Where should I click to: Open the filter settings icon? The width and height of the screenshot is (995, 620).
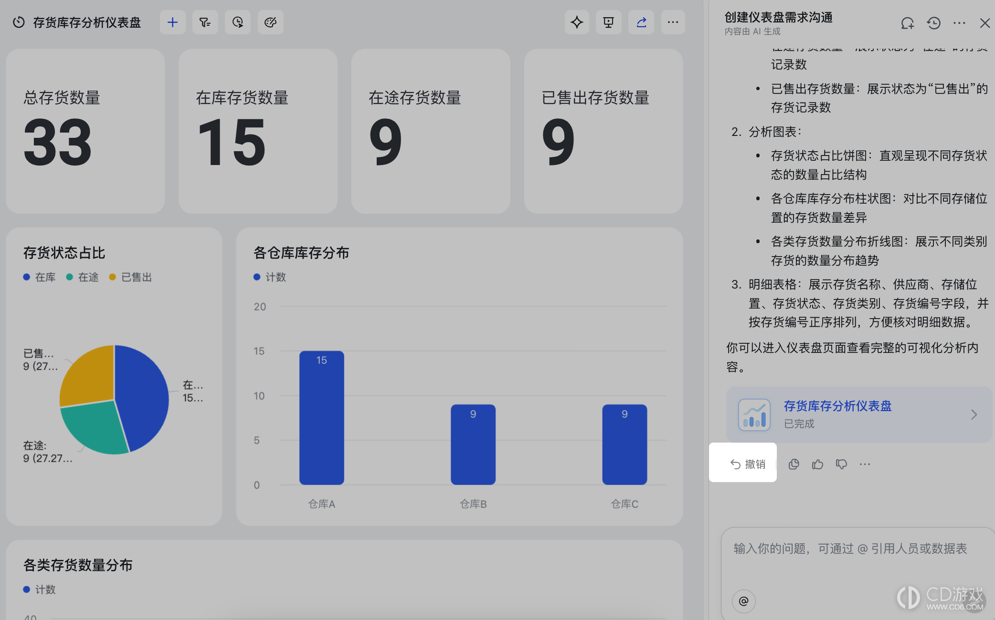tap(205, 22)
